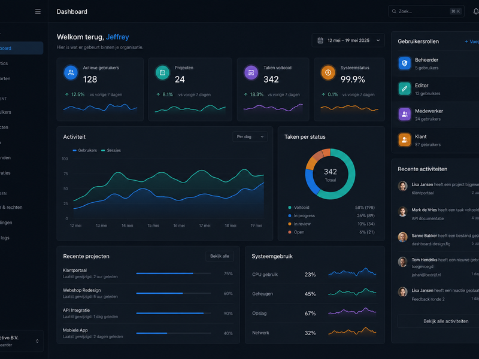Viewport: 479px width, 359px height.
Task: Click the dashboard-design.fig file name
Action: point(431,244)
